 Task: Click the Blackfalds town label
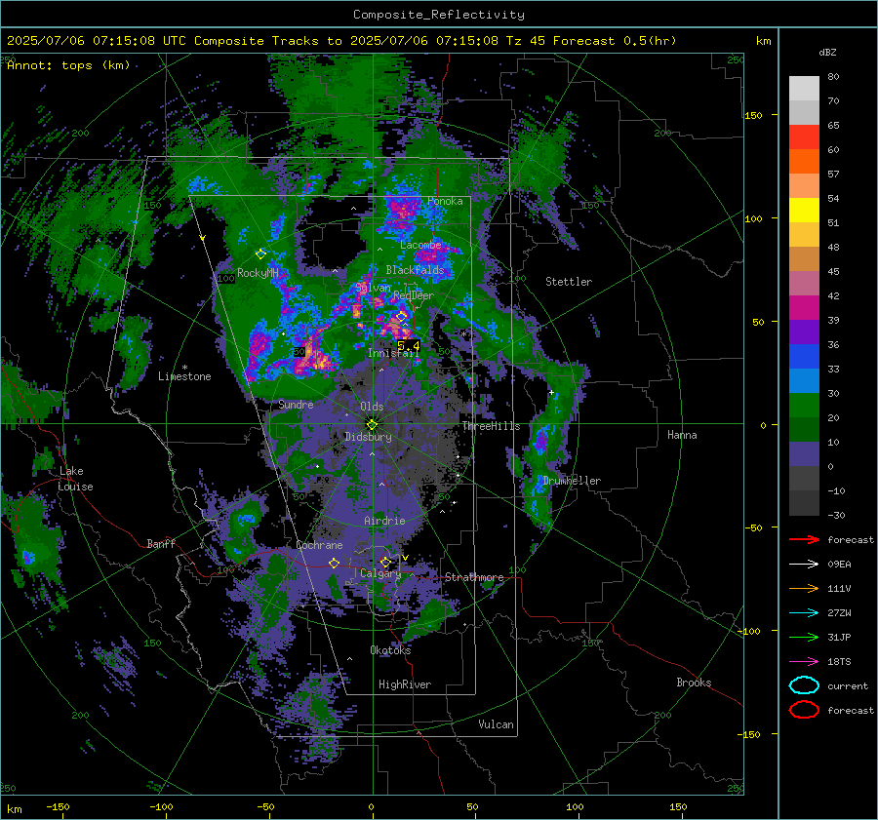(x=415, y=270)
